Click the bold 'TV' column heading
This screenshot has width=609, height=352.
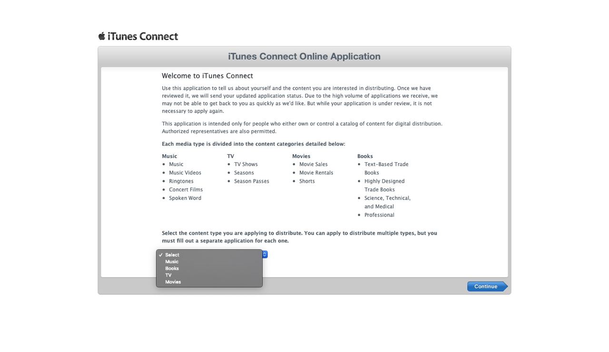[231, 156]
